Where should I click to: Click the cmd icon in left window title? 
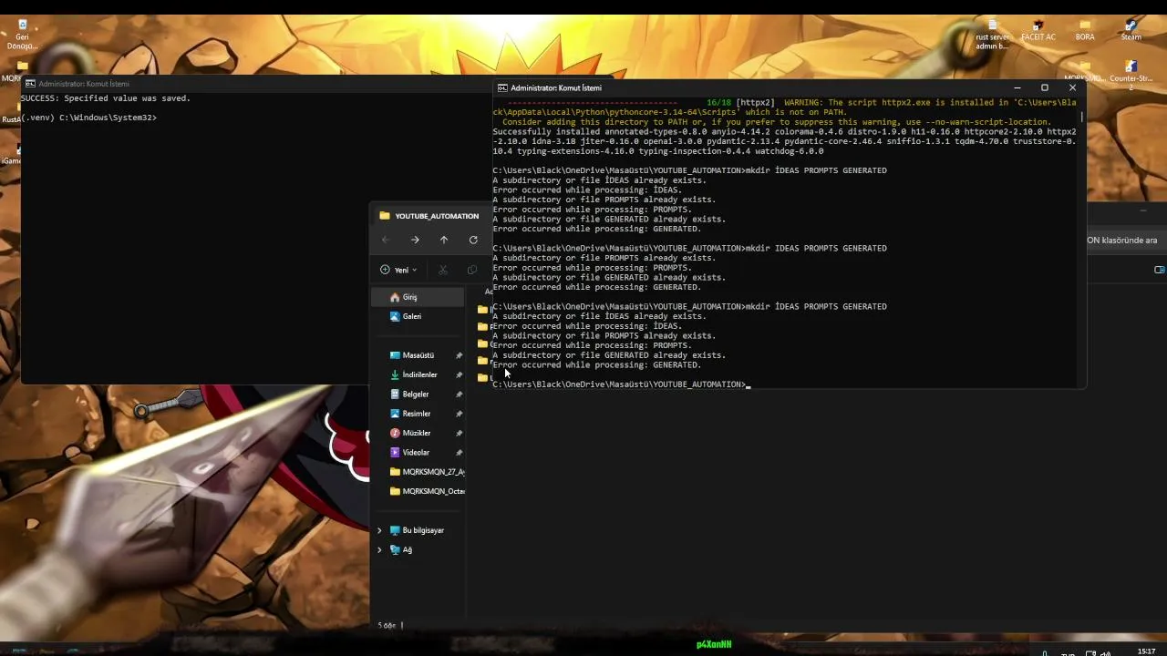30,84
